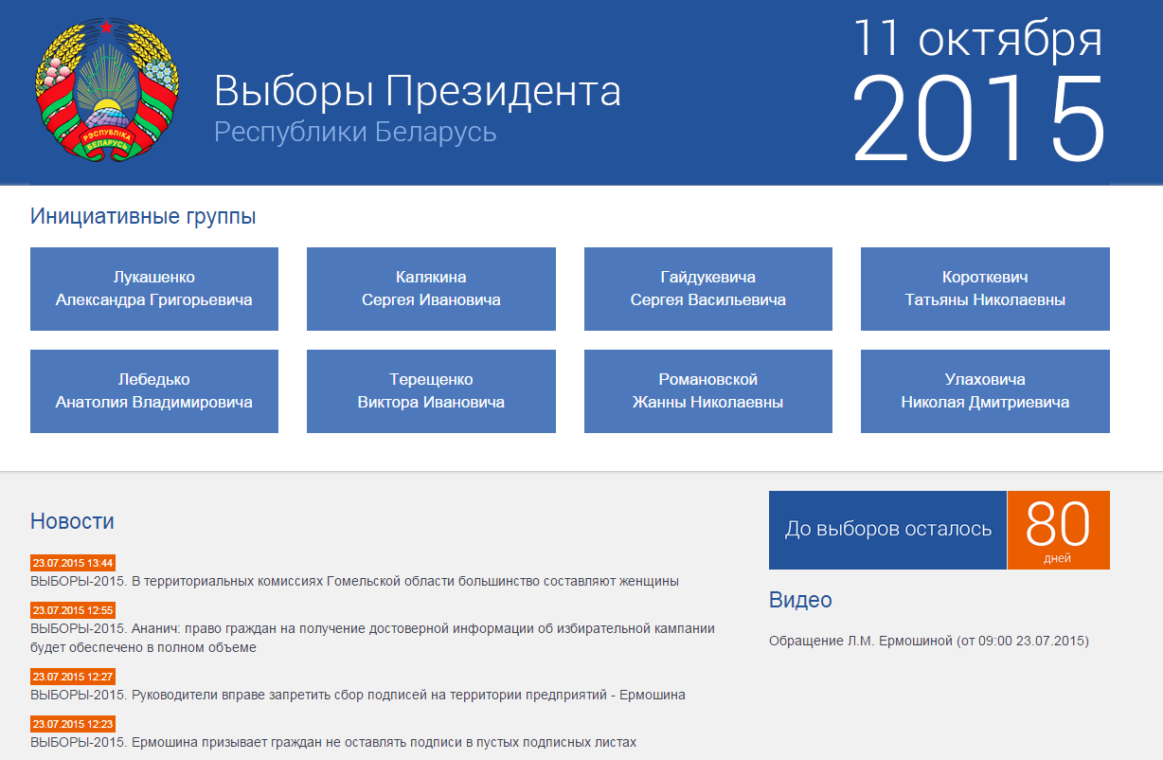Select Лебедько Анатолия Владимировича group tile
The height and width of the screenshot is (760, 1163).
point(154,391)
